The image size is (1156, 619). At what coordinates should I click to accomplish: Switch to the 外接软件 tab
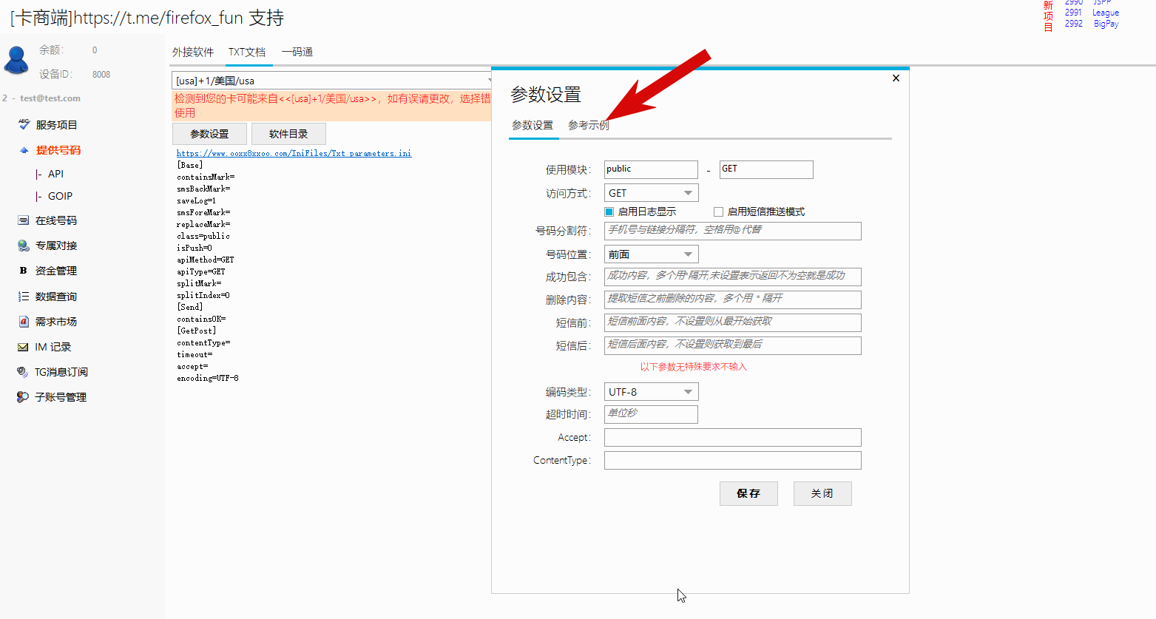pos(193,52)
